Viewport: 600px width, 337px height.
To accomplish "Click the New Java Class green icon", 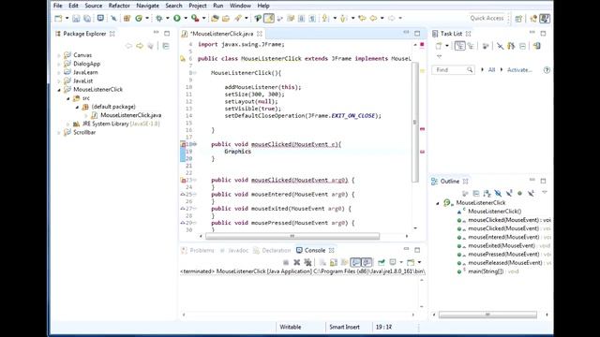I will click(x=139, y=18).
